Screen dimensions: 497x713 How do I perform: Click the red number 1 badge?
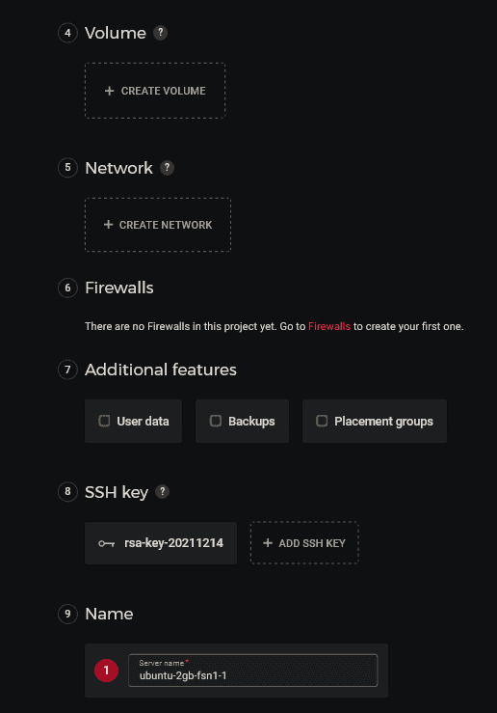coord(106,671)
